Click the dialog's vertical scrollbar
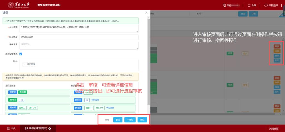This screenshot has width=285, height=132. (x=149, y=61)
